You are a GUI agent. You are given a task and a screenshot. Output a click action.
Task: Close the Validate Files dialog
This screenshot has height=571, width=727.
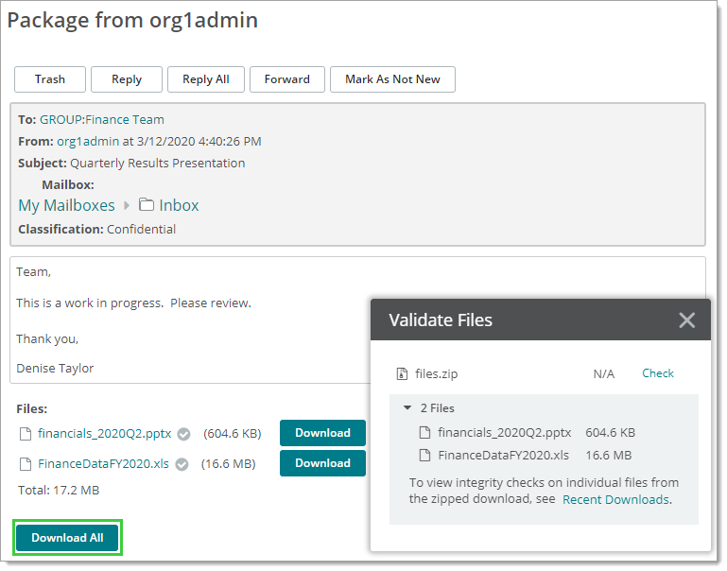(687, 320)
